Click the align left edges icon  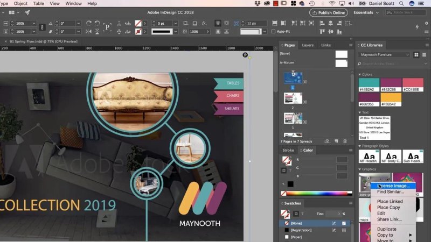coord(322,23)
